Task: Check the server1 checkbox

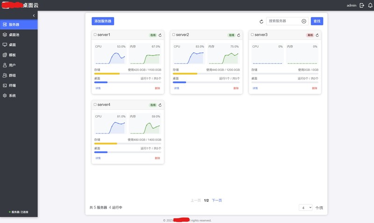Action: (95, 35)
